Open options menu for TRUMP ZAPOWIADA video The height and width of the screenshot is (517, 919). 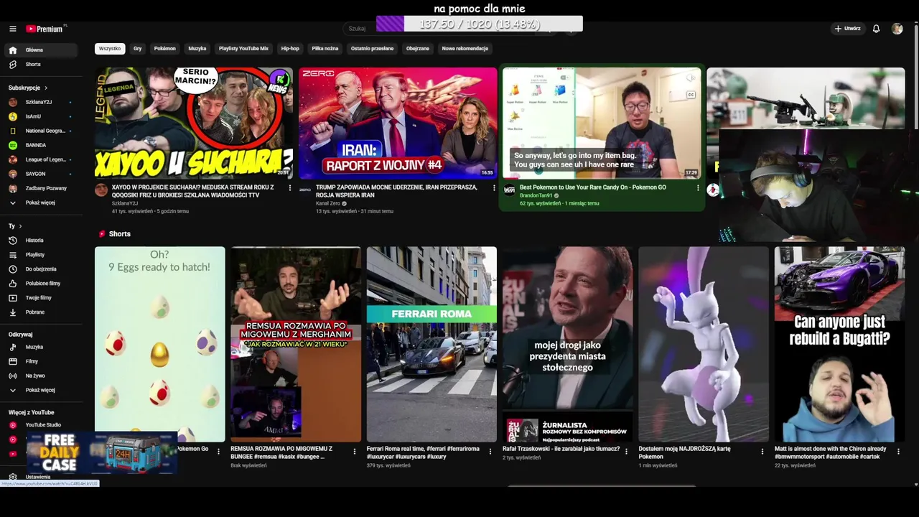(x=494, y=188)
